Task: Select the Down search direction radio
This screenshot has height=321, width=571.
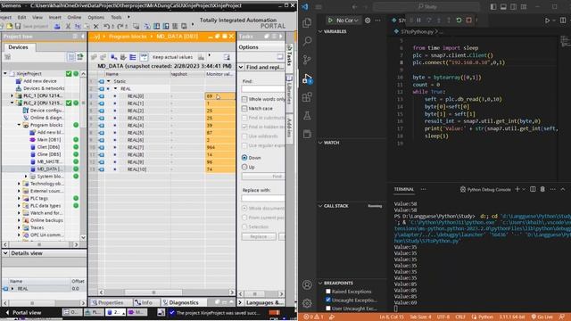Action: (244, 158)
